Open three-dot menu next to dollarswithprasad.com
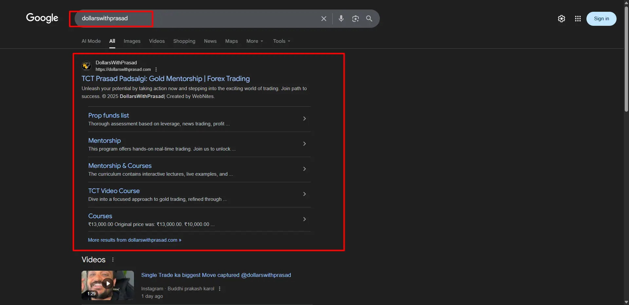This screenshot has width=629, height=305. pyautogui.click(x=156, y=70)
